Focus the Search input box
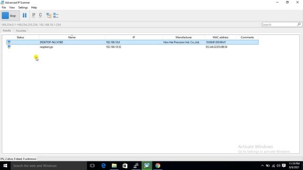 click(x=279, y=25)
